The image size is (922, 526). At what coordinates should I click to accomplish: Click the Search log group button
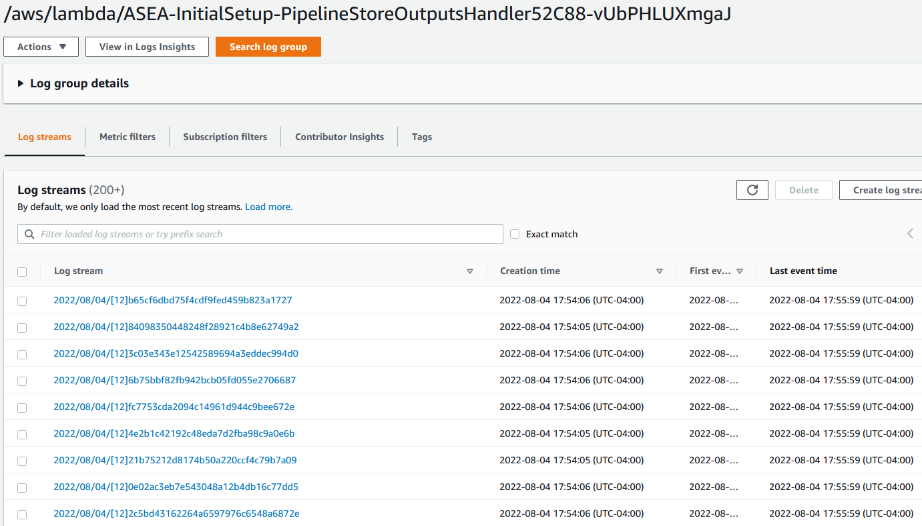(x=268, y=47)
